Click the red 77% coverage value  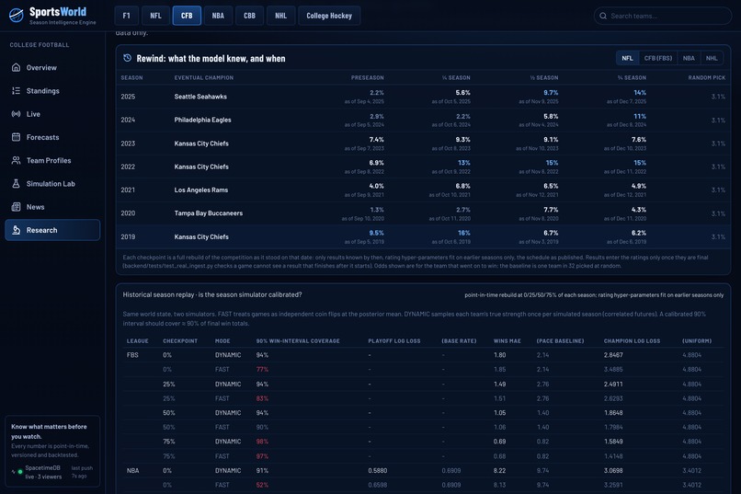262,369
